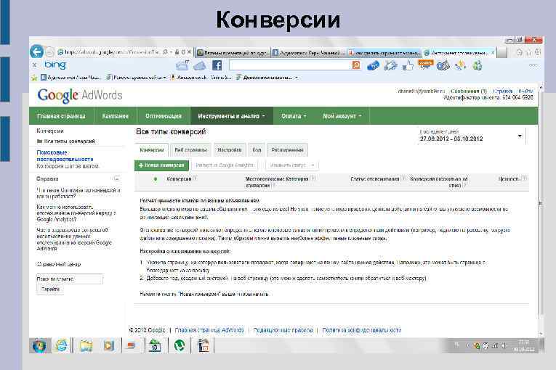Click help icon next to Ценность column header

pos(525,178)
